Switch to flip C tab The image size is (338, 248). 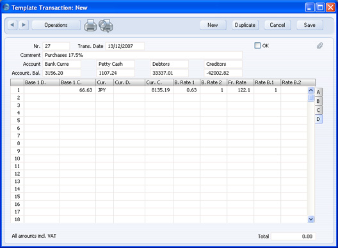click(x=318, y=110)
